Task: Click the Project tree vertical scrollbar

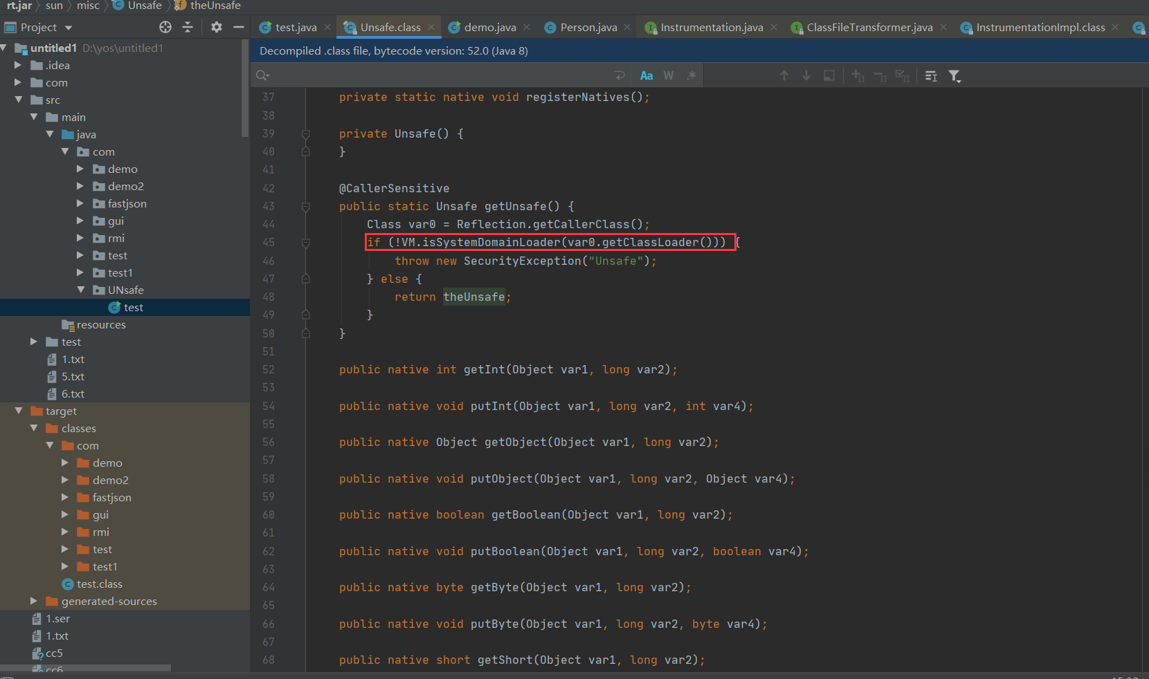Action: coord(245,88)
